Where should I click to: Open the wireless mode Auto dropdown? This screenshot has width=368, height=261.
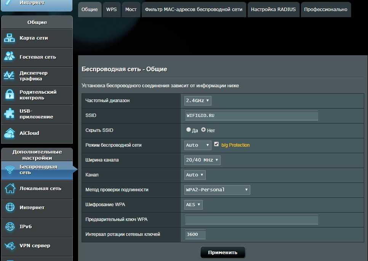198,145
